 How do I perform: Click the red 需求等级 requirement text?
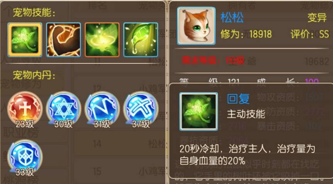pyautogui.click(x=213, y=61)
